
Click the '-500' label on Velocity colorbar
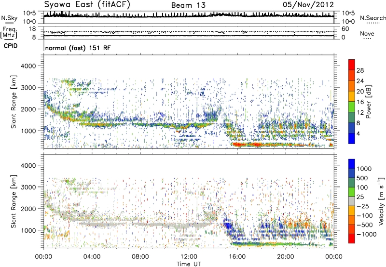click(365, 225)
